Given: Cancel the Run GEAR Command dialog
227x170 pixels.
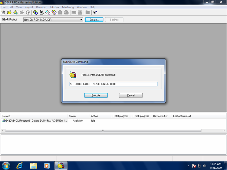Looking at the screenshot, I should click(131, 95).
